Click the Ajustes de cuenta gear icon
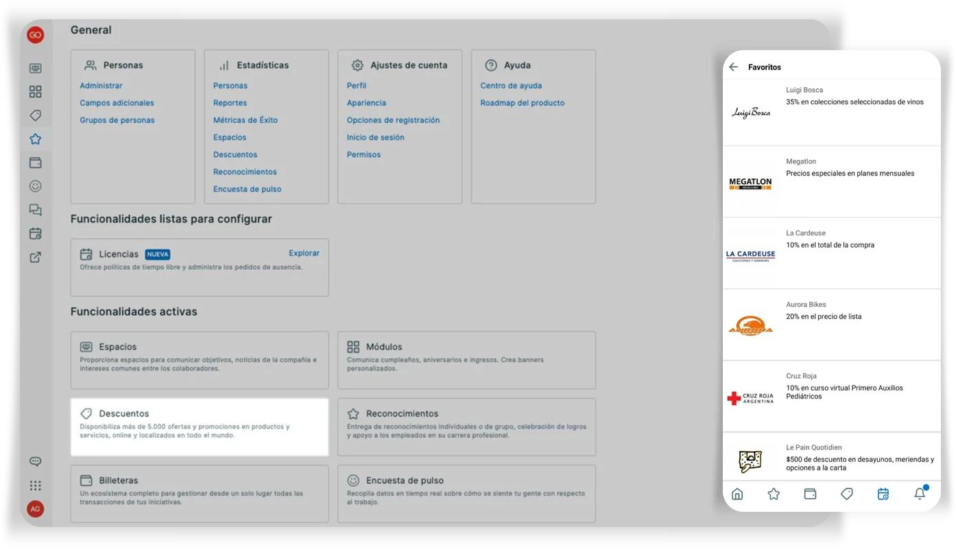The height and width of the screenshot is (551, 956). [357, 65]
